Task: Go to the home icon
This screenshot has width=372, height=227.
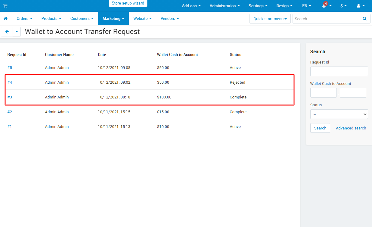Action: (x=5, y=18)
